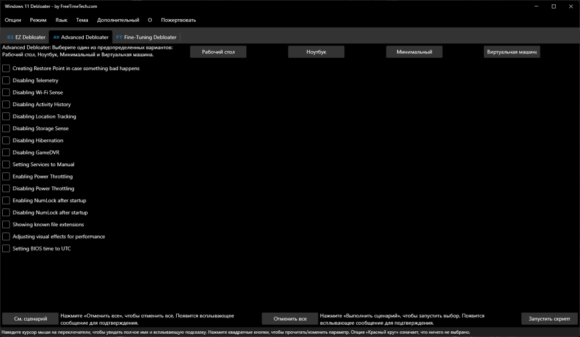Screen dimensions: 580x337
Task: Apply the Ноутбук preset
Action: tap(316, 52)
